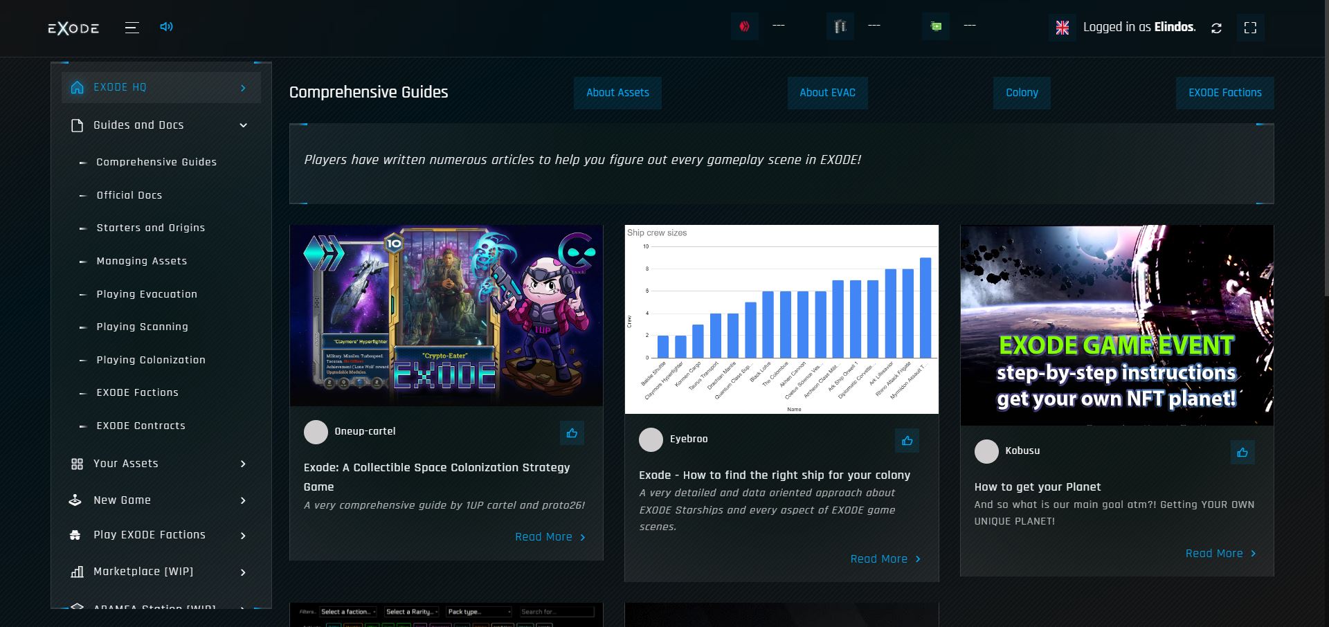
Task: Click the Elindos username
Action: (1175, 27)
